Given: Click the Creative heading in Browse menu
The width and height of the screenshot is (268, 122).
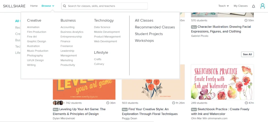Looking at the screenshot, I should [34, 20].
